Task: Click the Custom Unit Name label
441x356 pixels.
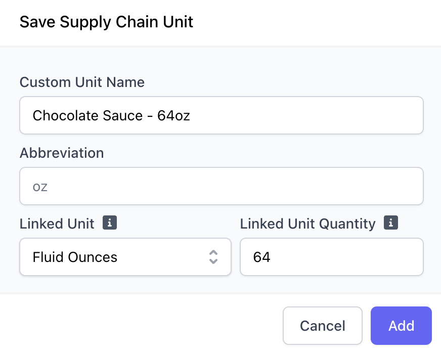Action: [x=82, y=82]
